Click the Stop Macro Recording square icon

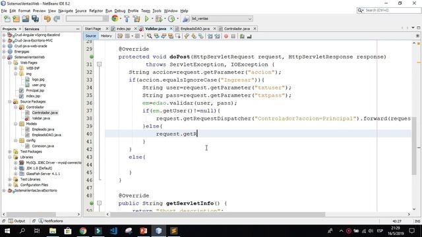coord(233,36)
